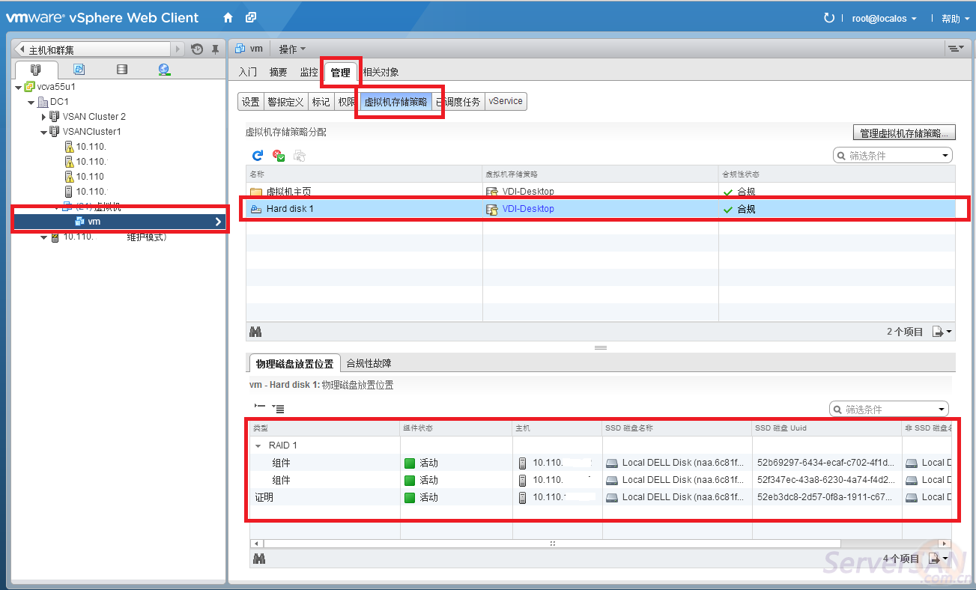Select the 证明 witness row
The image size is (976, 590).
(601, 497)
